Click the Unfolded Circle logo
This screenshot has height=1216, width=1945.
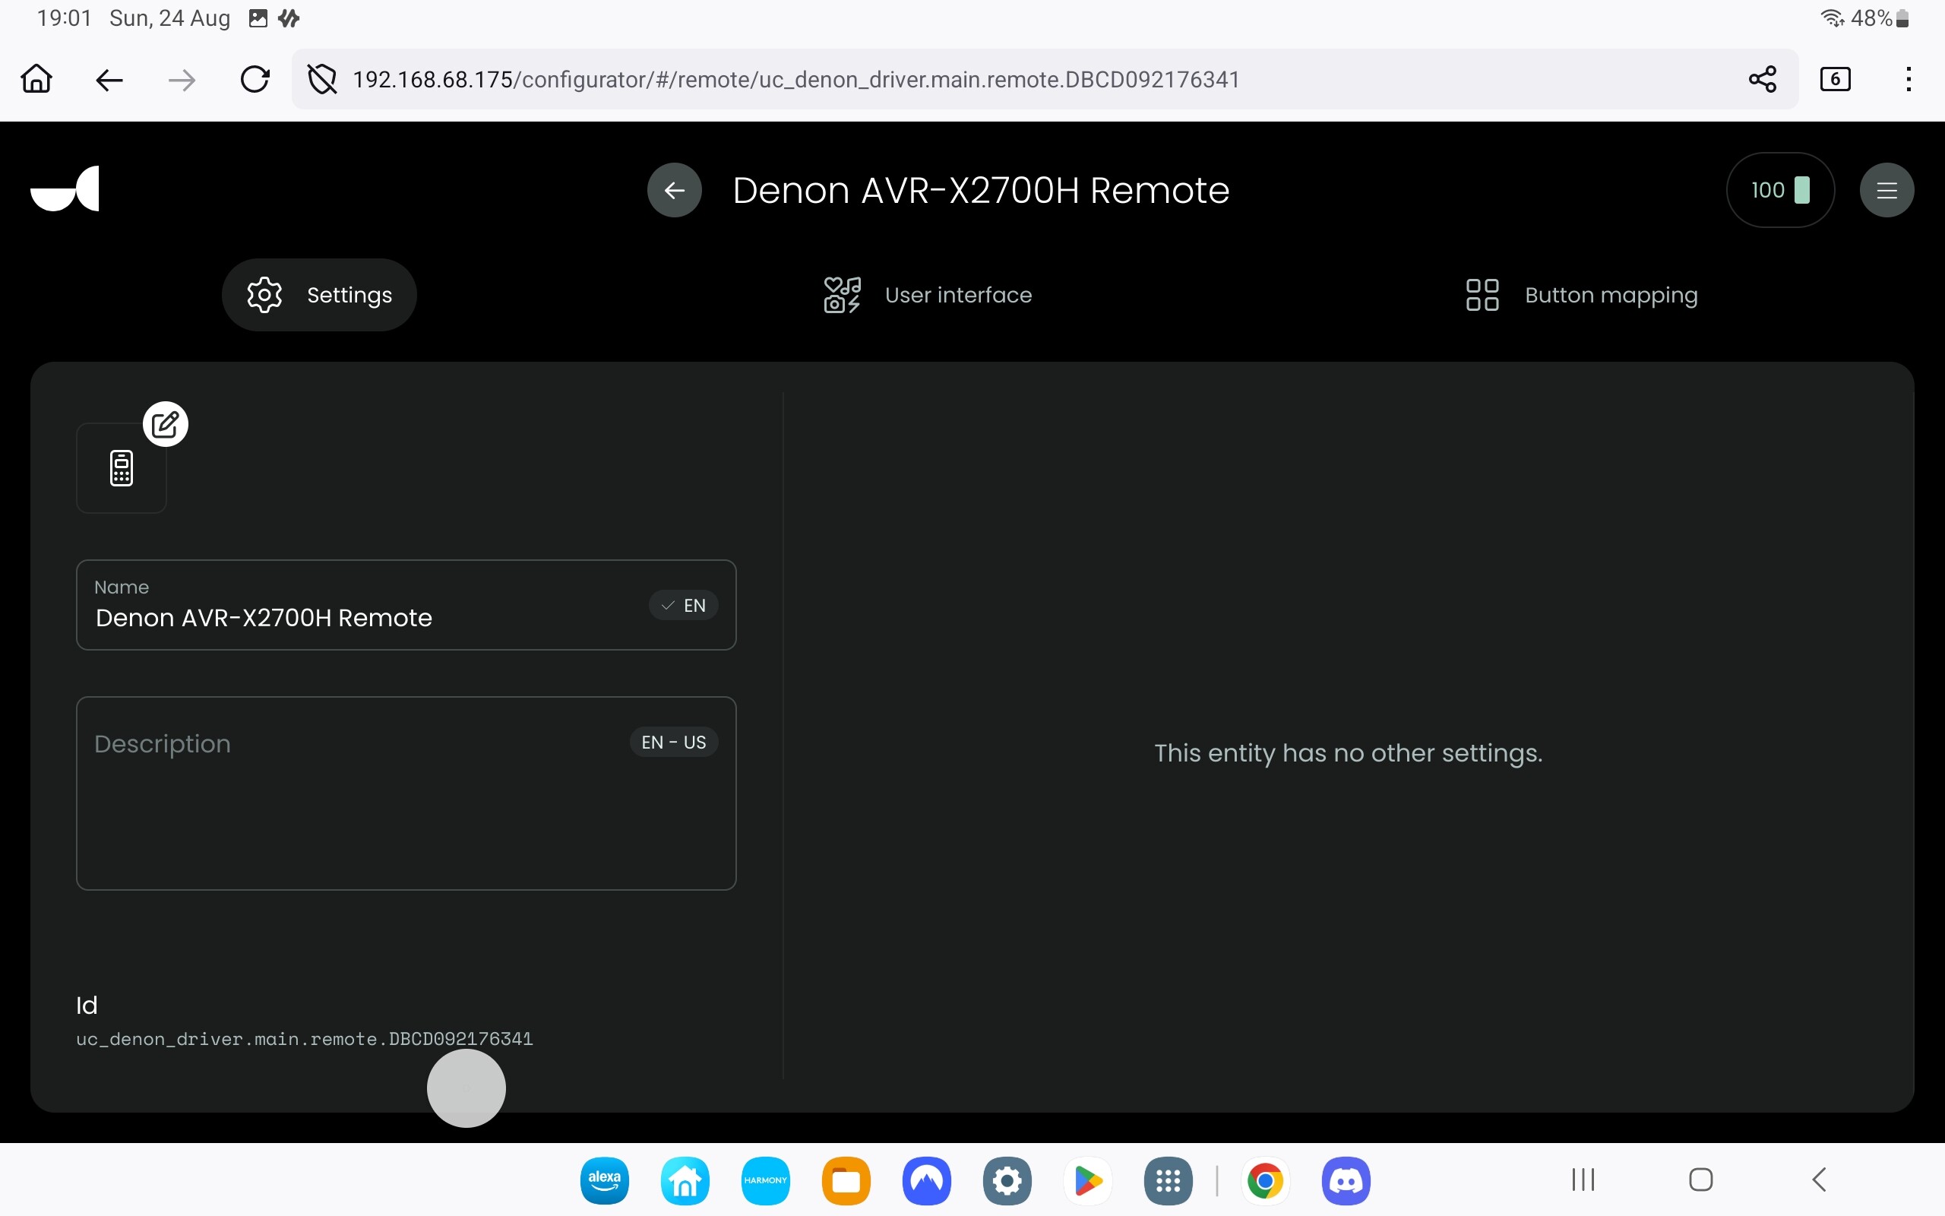65,189
